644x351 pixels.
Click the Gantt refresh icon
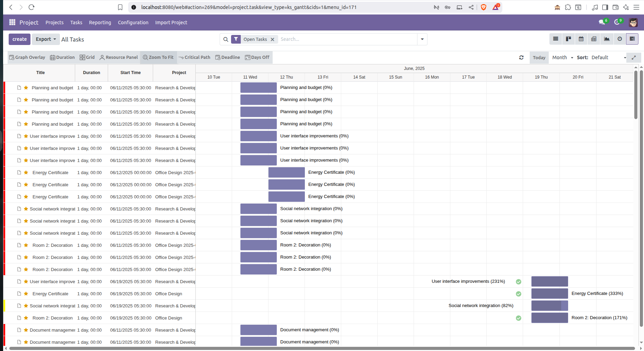(521, 57)
